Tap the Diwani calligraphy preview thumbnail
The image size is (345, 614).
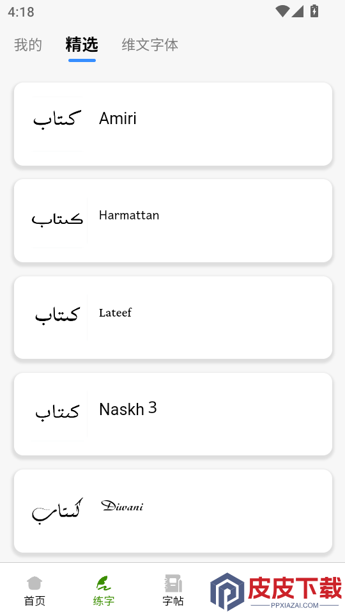pyautogui.click(x=59, y=510)
